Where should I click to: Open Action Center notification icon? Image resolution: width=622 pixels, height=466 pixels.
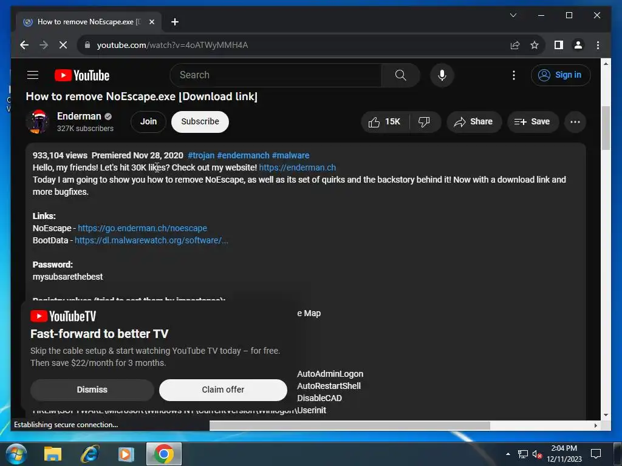coord(596,454)
